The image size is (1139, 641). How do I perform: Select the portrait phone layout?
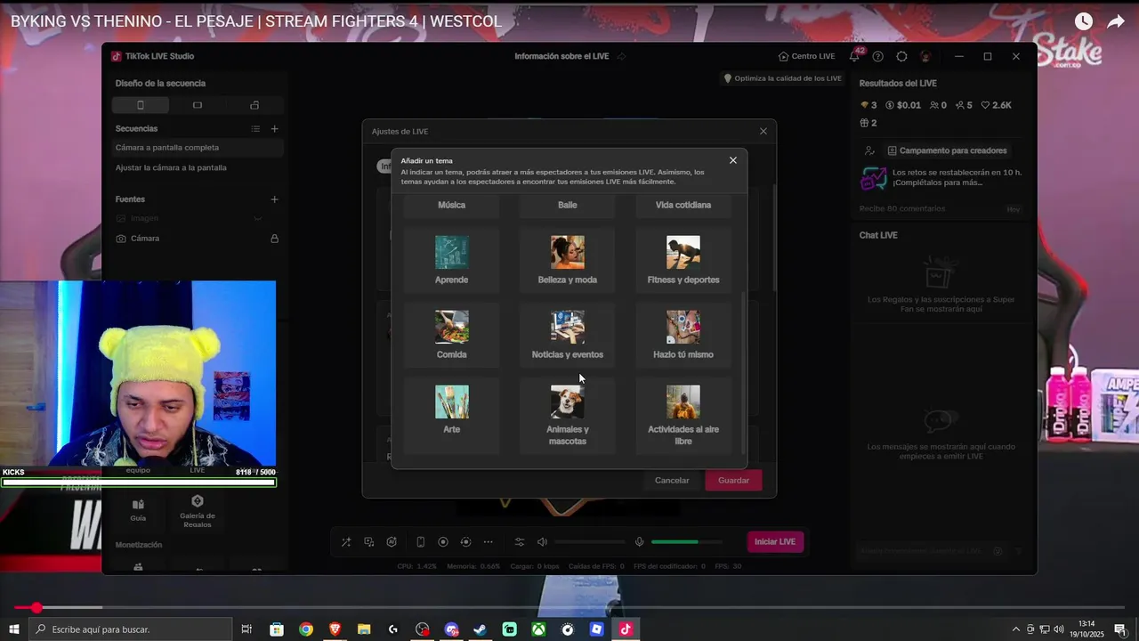coord(140,105)
